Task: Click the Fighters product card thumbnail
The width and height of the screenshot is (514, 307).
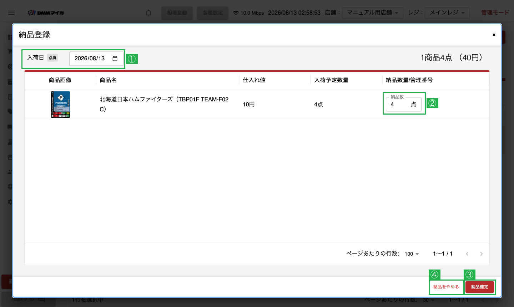Action: (60, 105)
